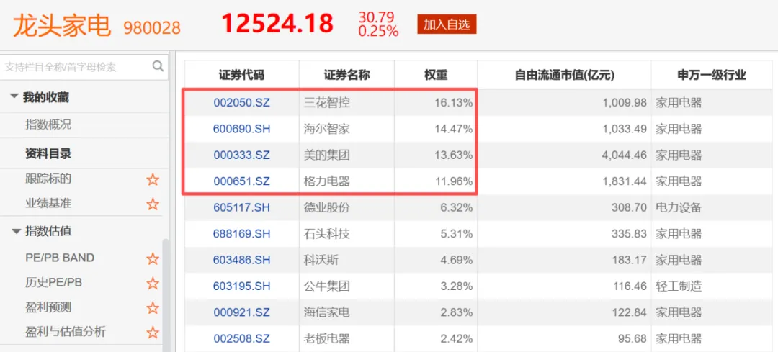
Task: Open stock code 002508.SZ
Action: [x=241, y=338]
